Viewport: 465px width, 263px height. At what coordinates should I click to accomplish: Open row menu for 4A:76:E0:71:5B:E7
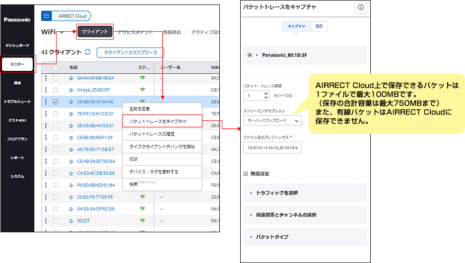[x=46, y=149]
